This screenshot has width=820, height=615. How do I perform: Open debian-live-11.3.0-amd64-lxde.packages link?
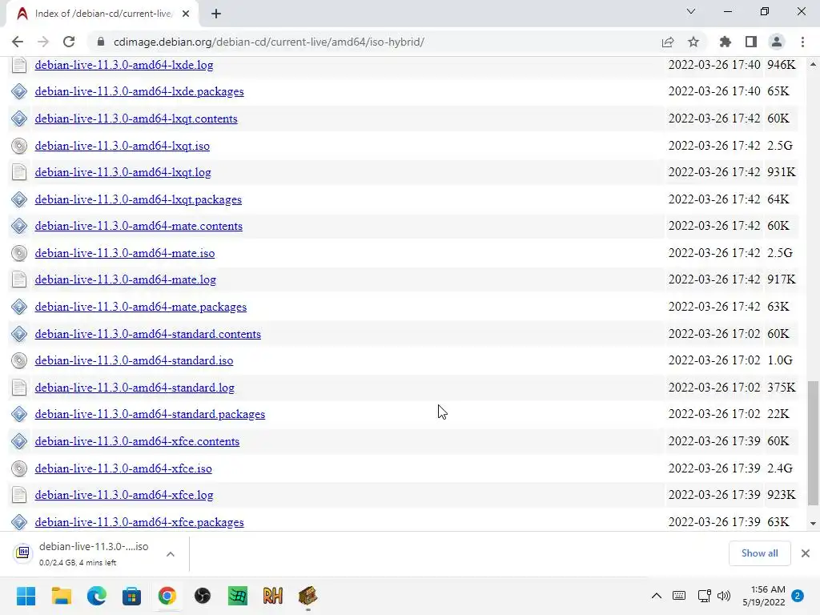coord(139,91)
